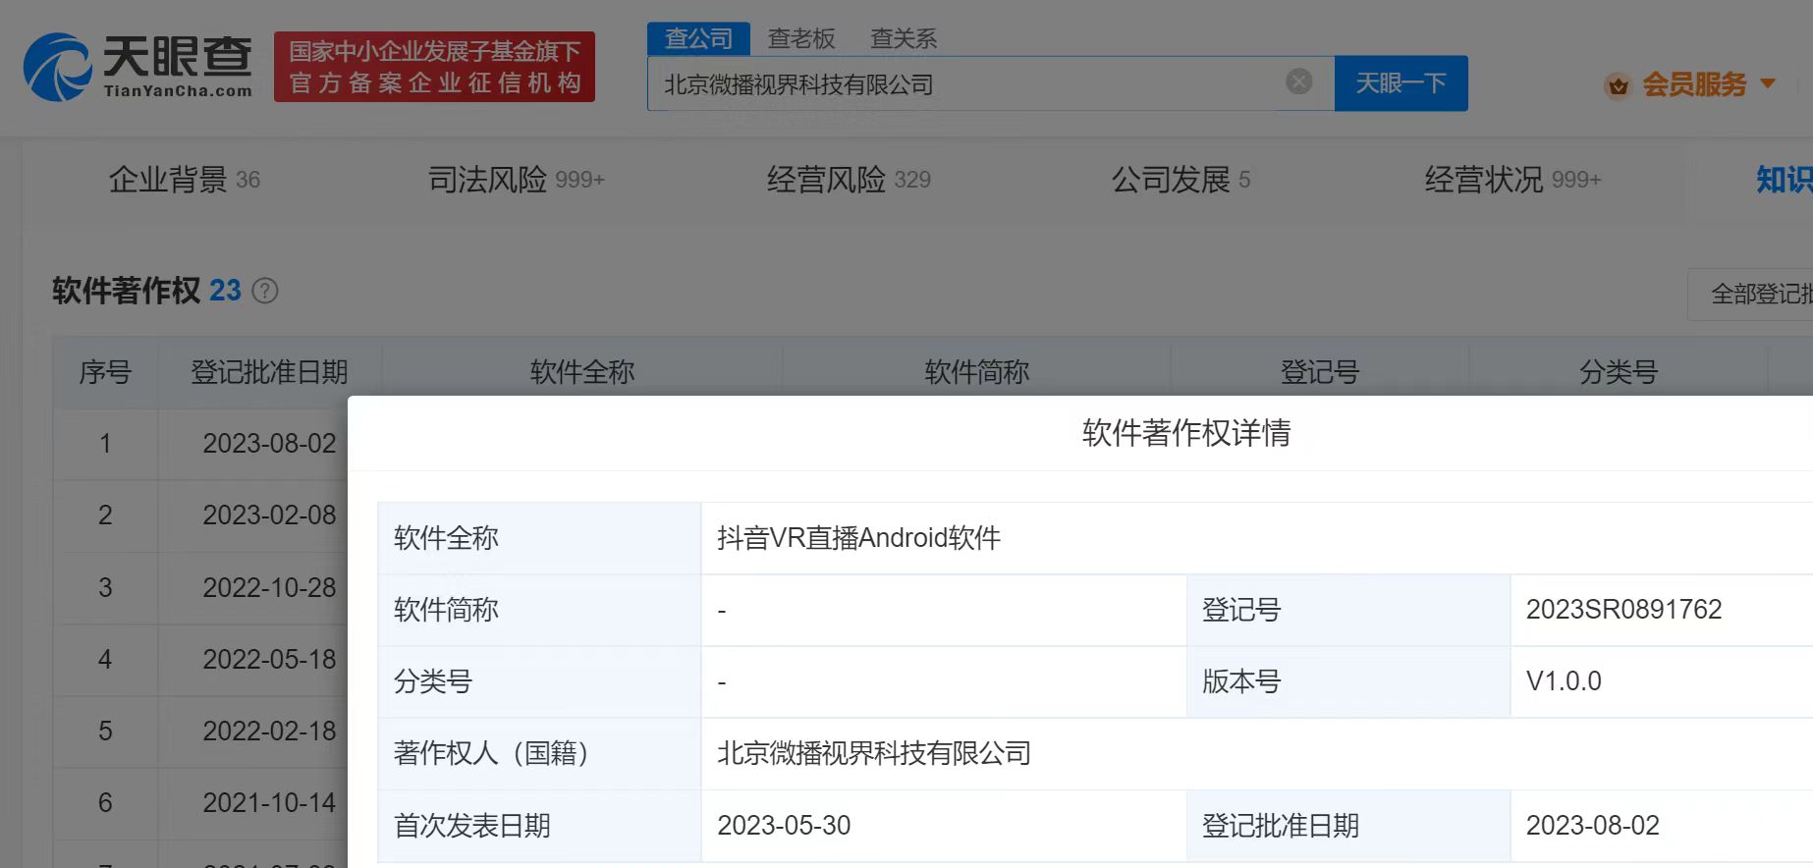Image resolution: width=1813 pixels, height=868 pixels.
Task: Click row number 1 in the table
Action: [x=105, y=444]
